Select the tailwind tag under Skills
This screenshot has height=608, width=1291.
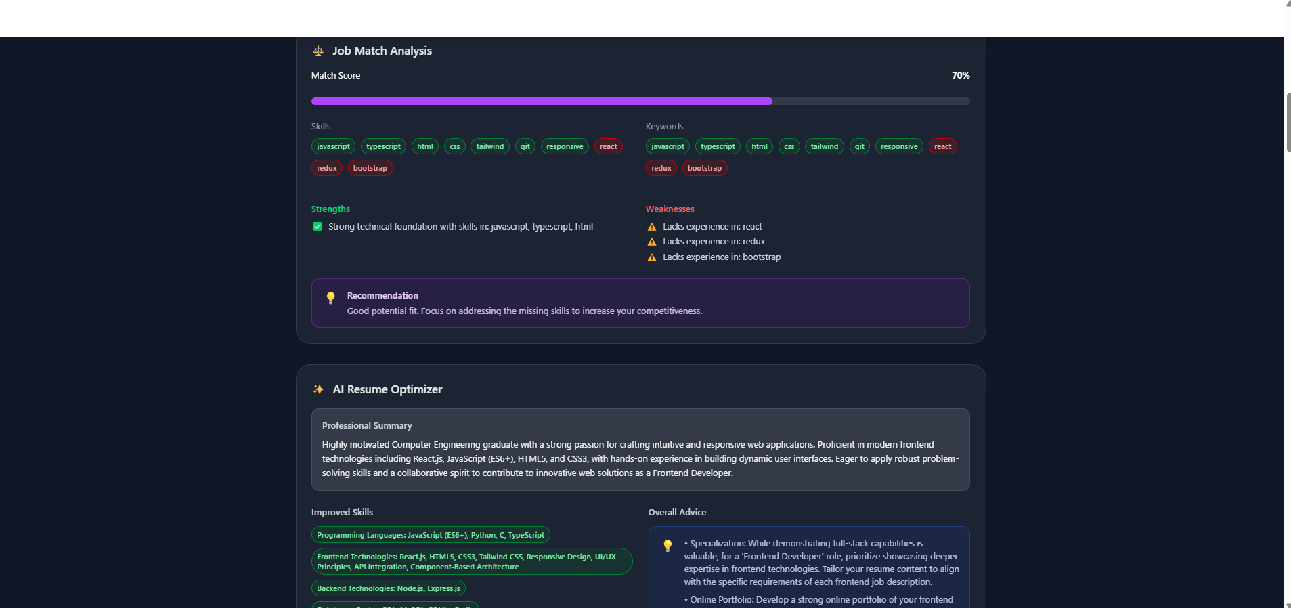[490, 146]
